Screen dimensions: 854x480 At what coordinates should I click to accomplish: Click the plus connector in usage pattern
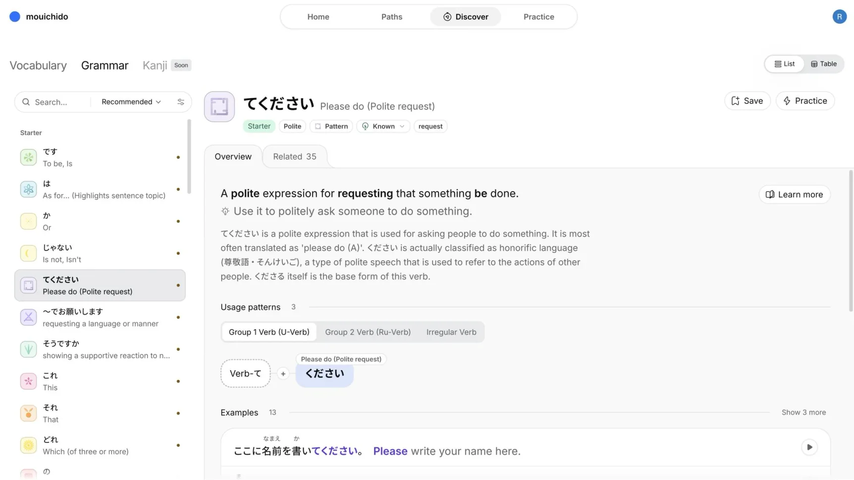click(283, 374)
